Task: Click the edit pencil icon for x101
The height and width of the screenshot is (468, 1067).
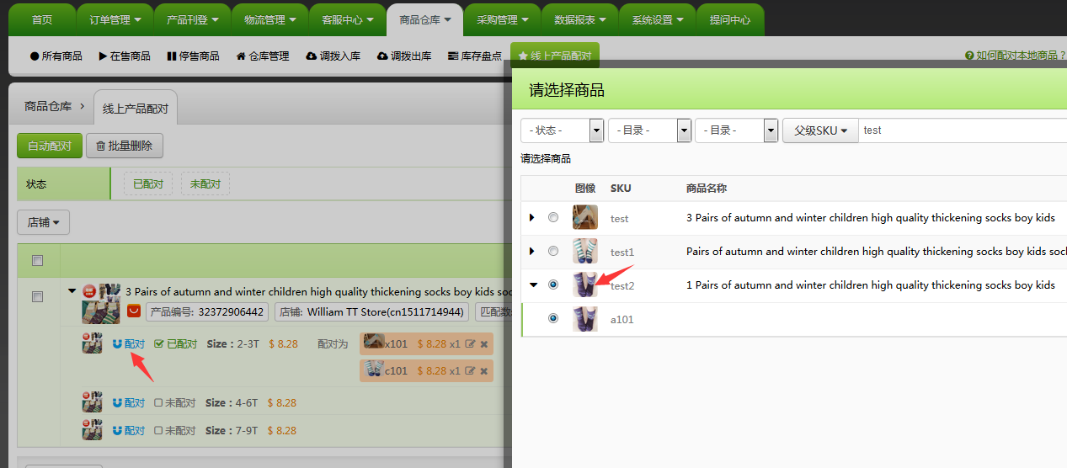Action: coord(471,343)
